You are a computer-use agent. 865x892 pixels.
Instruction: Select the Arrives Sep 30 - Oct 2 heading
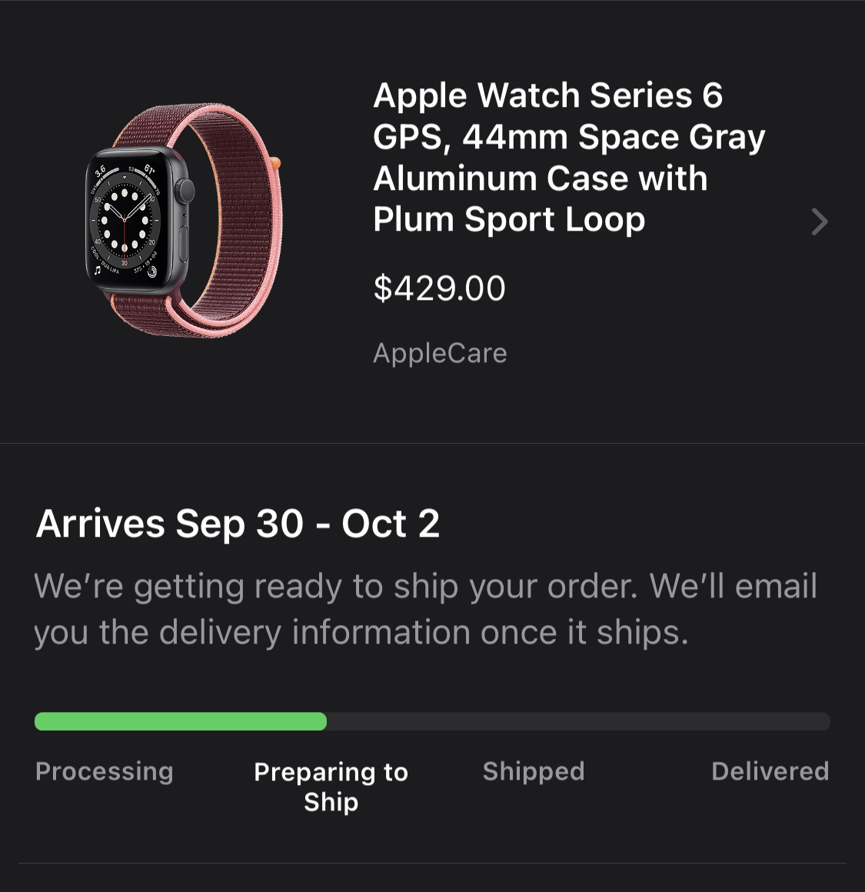pos(238,524)
